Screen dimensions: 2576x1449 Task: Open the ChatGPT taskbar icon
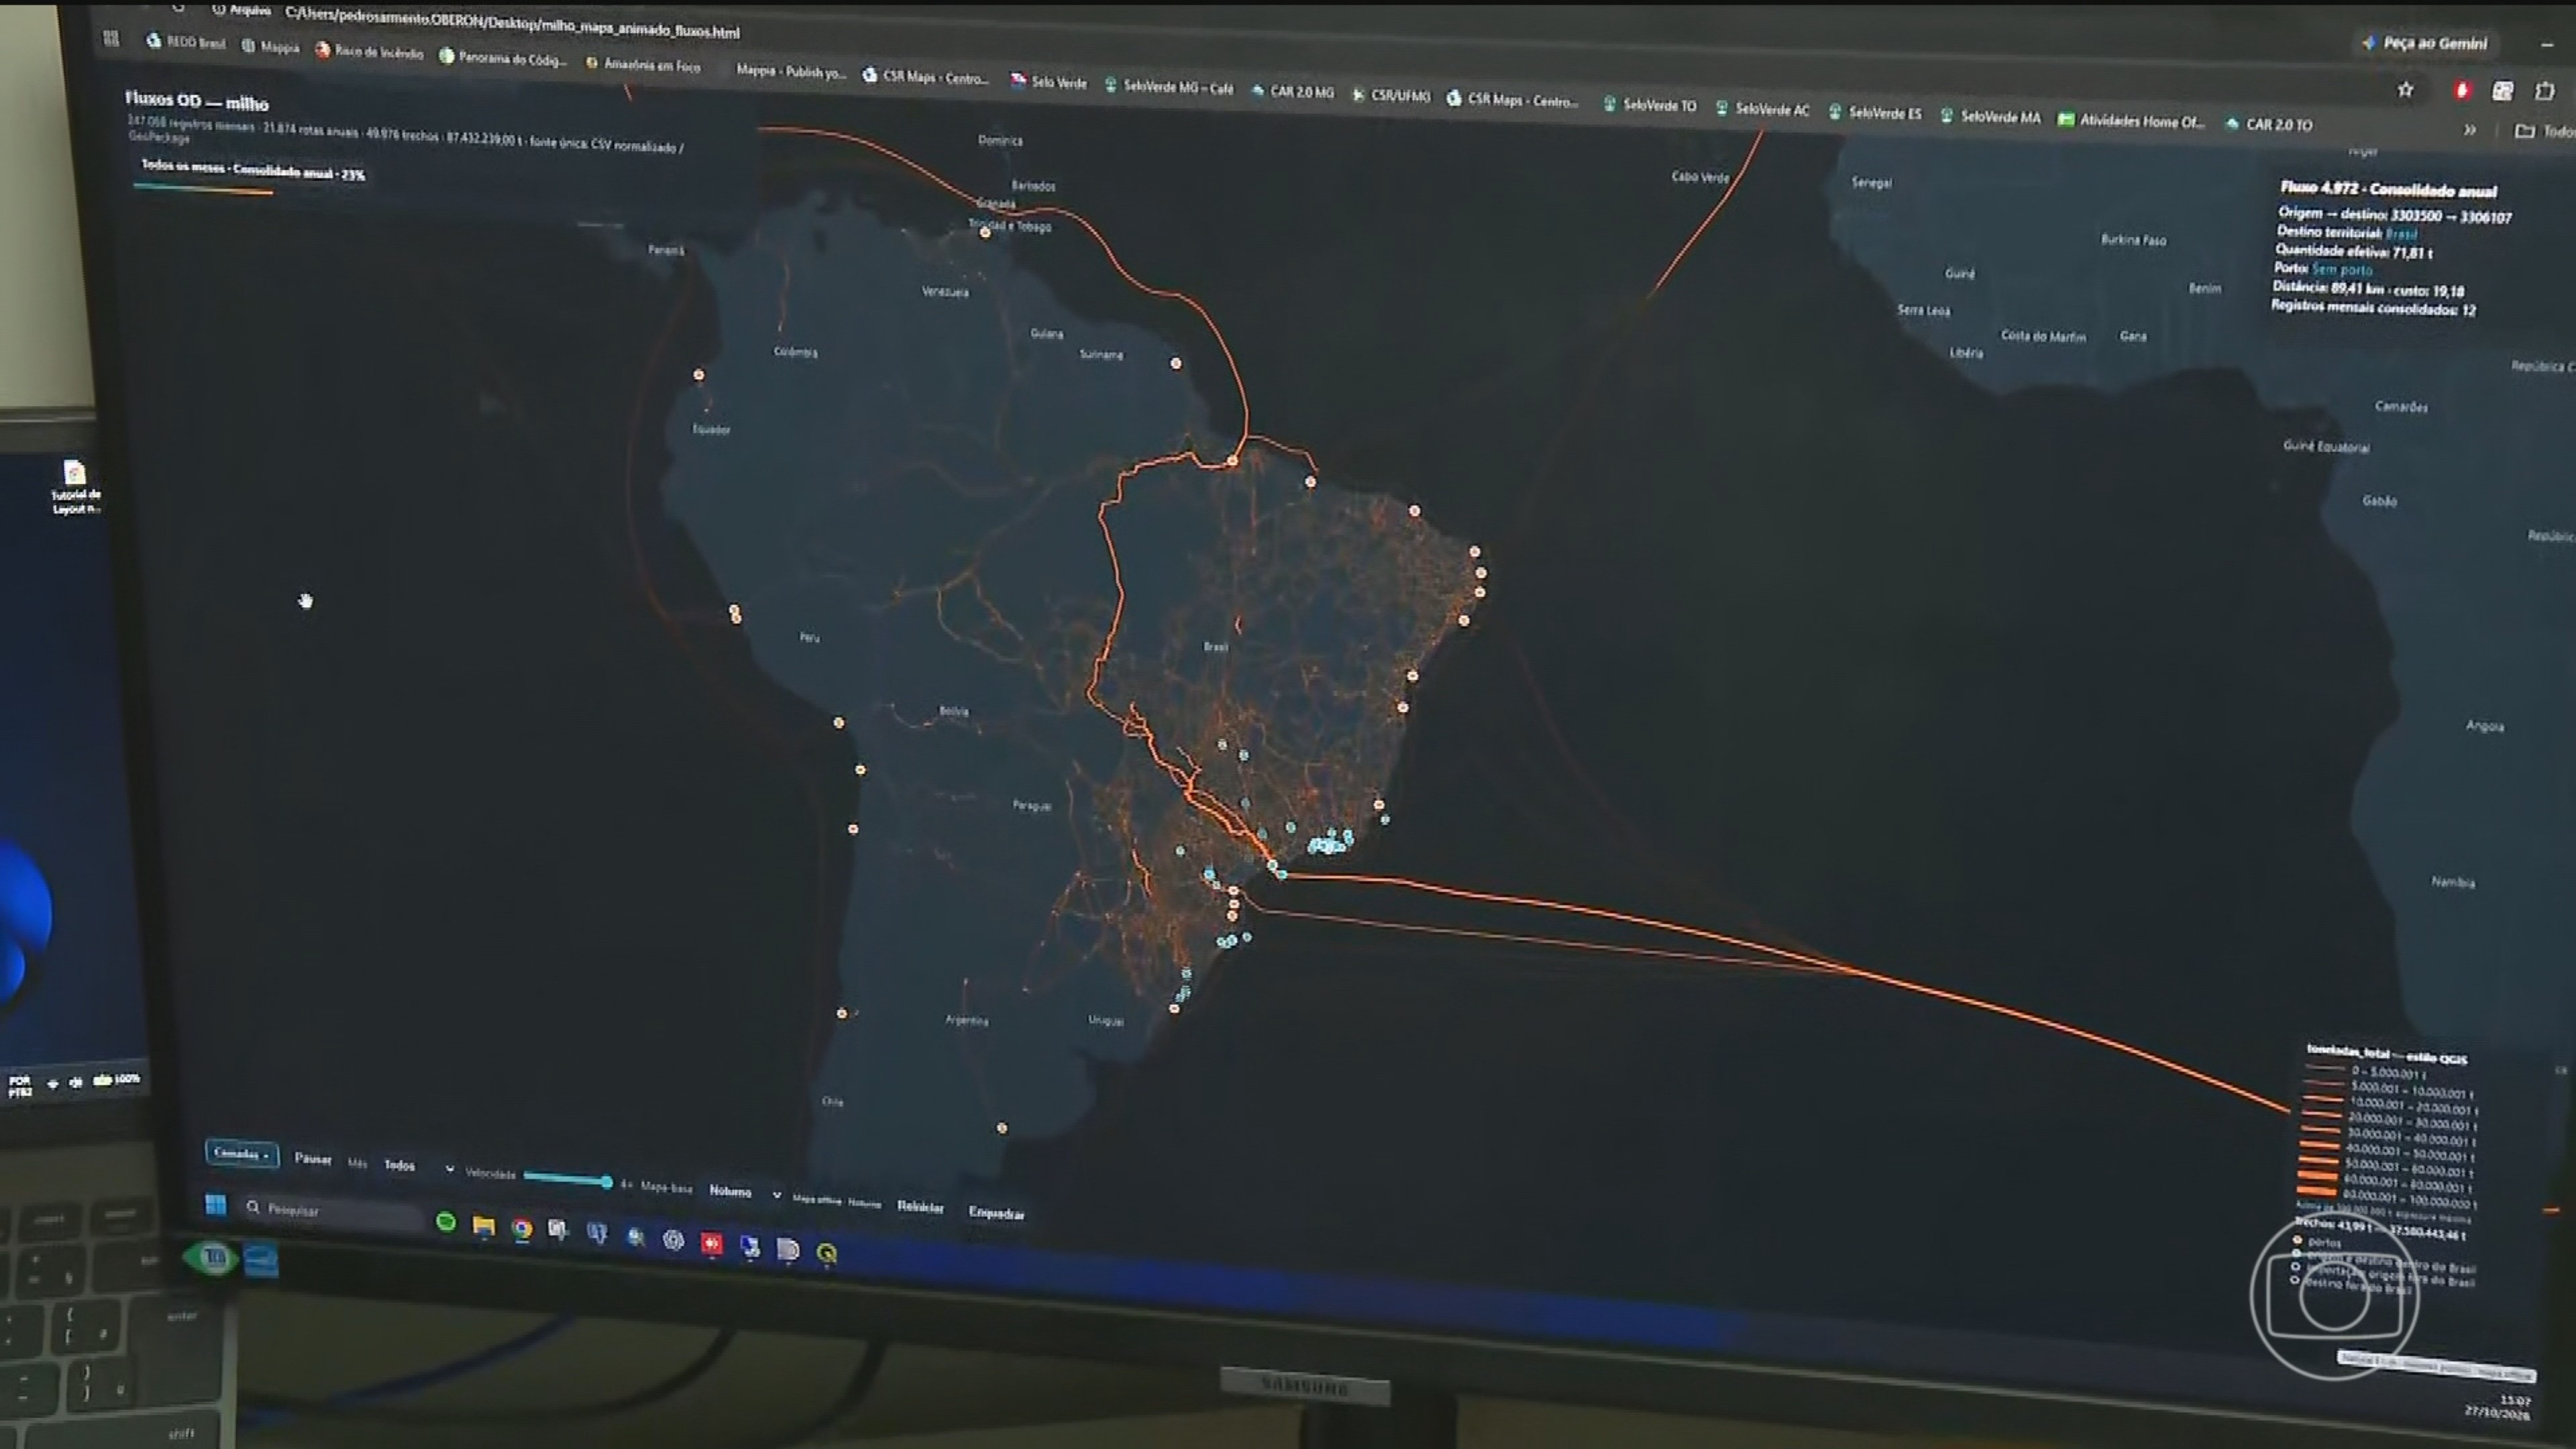pyautogui.click(x=673, y=1240)
